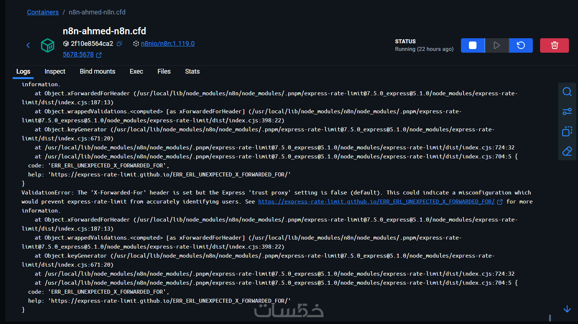Open express-rate-limit help link in ValidationError line
Image resolution: width=578 pixels, height=324 pixels.
(x=376, y=202)
